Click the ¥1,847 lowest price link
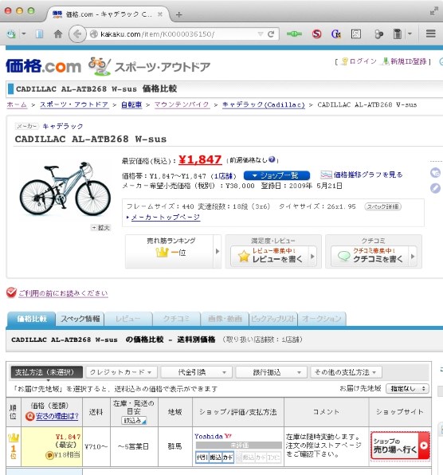This screenshot has height=475, width=443. (x=200, y=159)
